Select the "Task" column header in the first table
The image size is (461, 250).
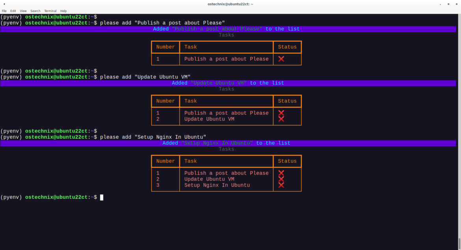point(190,47)
